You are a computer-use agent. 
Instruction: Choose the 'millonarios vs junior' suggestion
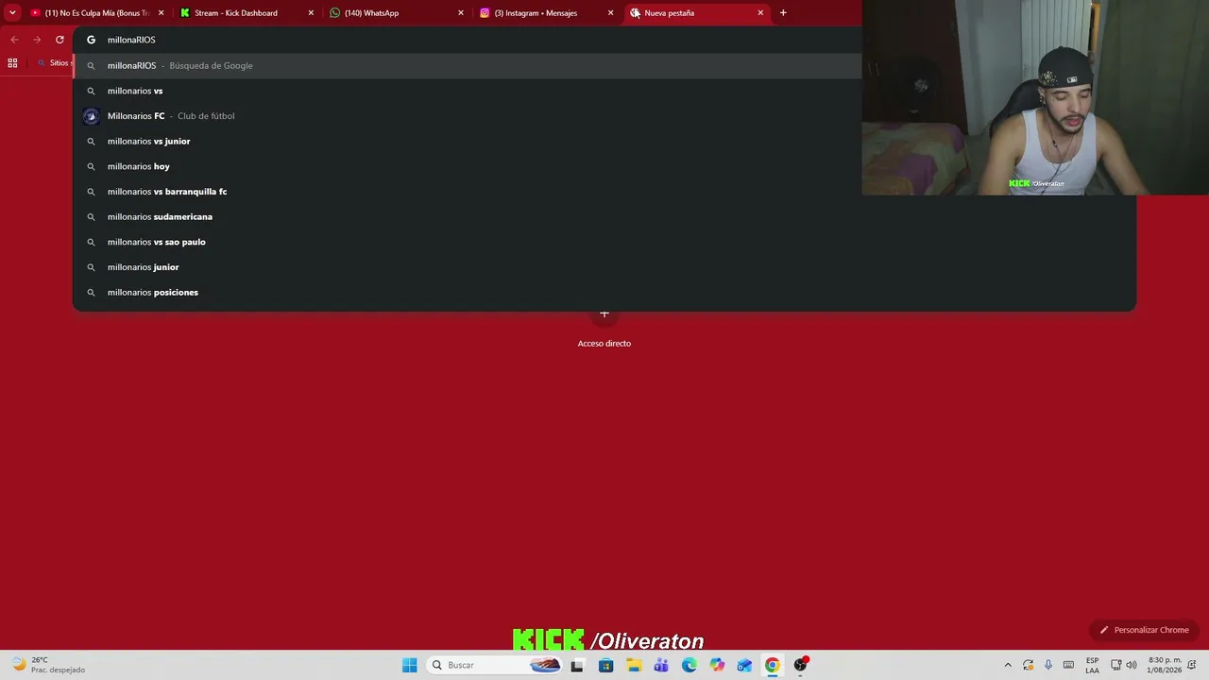click(x=604, y=142)
